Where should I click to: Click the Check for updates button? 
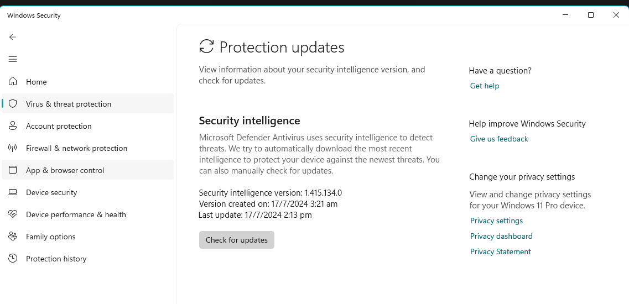[237, 240]
